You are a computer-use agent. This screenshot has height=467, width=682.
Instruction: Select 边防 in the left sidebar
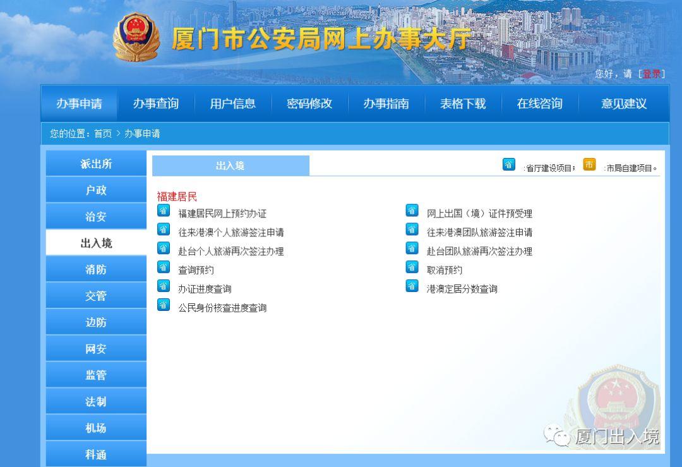pyautogui.click(x=96, y=322)
